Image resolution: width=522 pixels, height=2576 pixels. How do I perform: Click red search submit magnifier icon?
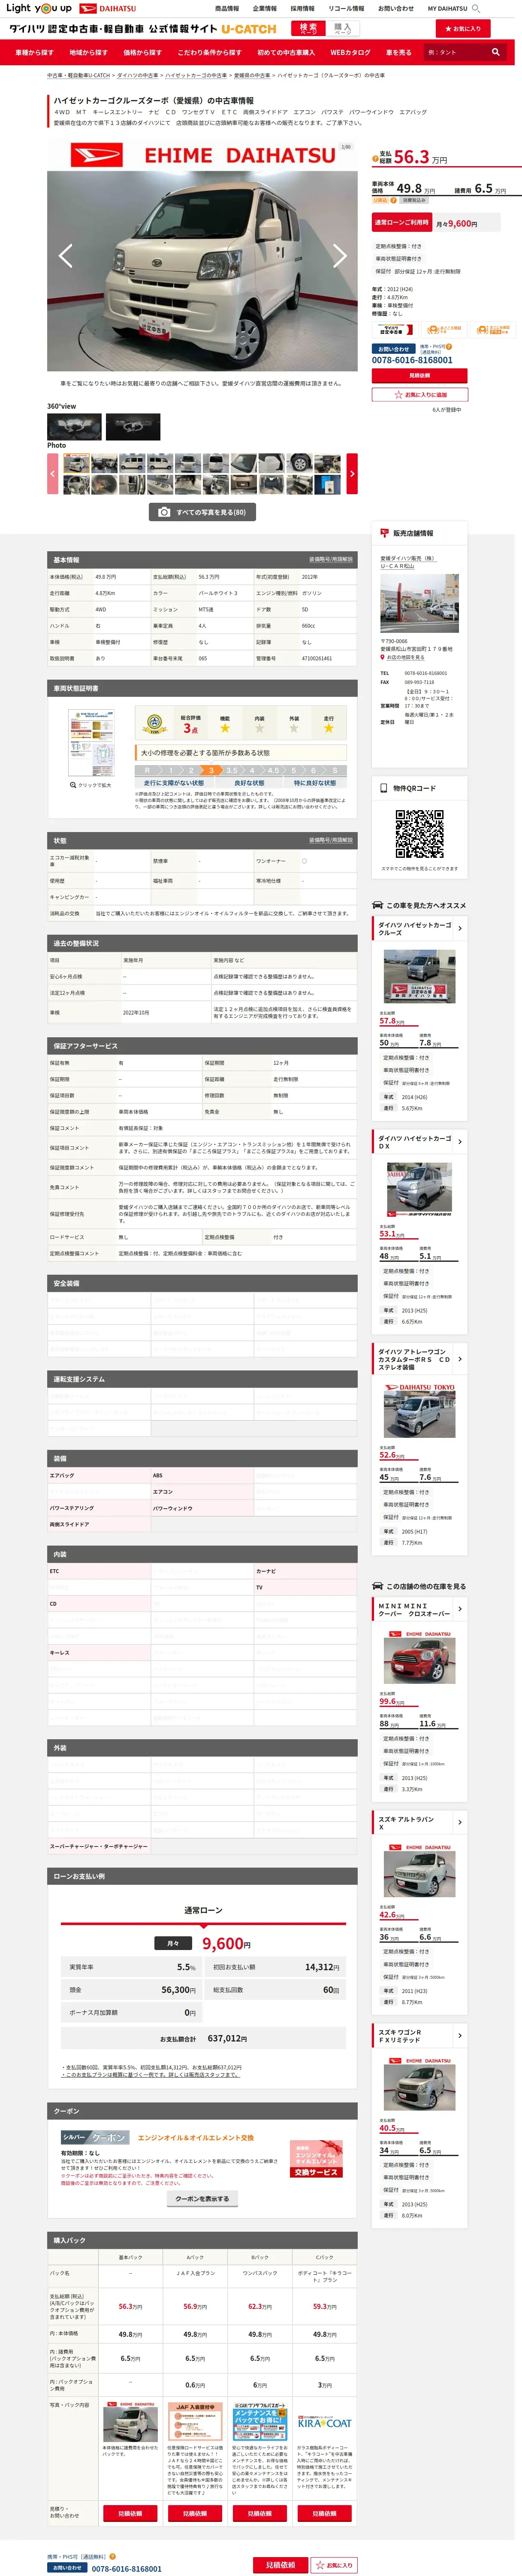coord(495,52)
